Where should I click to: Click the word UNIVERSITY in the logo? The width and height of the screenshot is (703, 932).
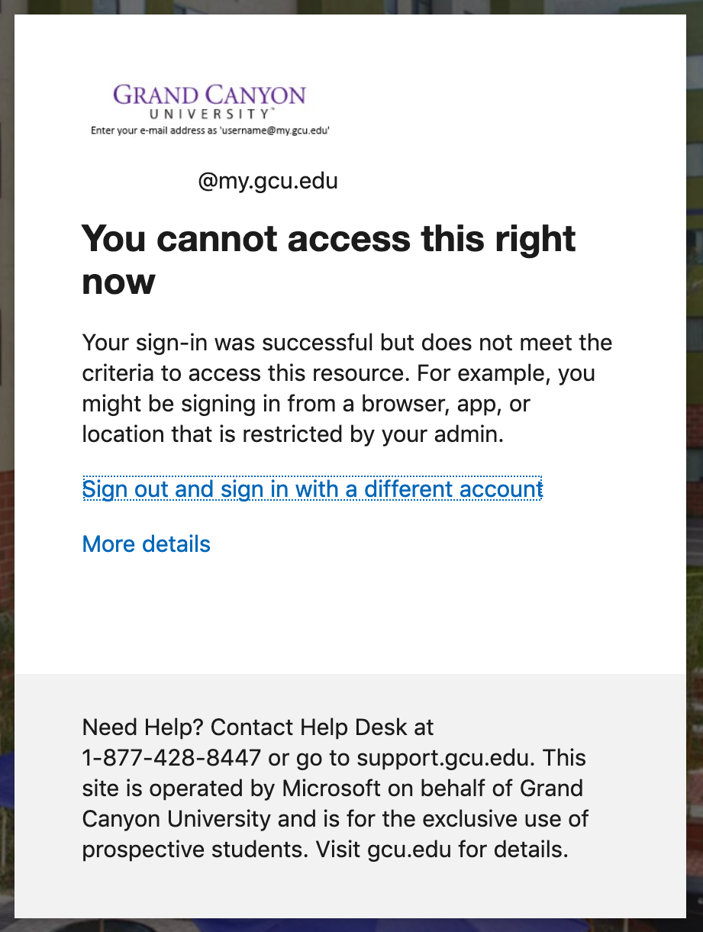210,114
